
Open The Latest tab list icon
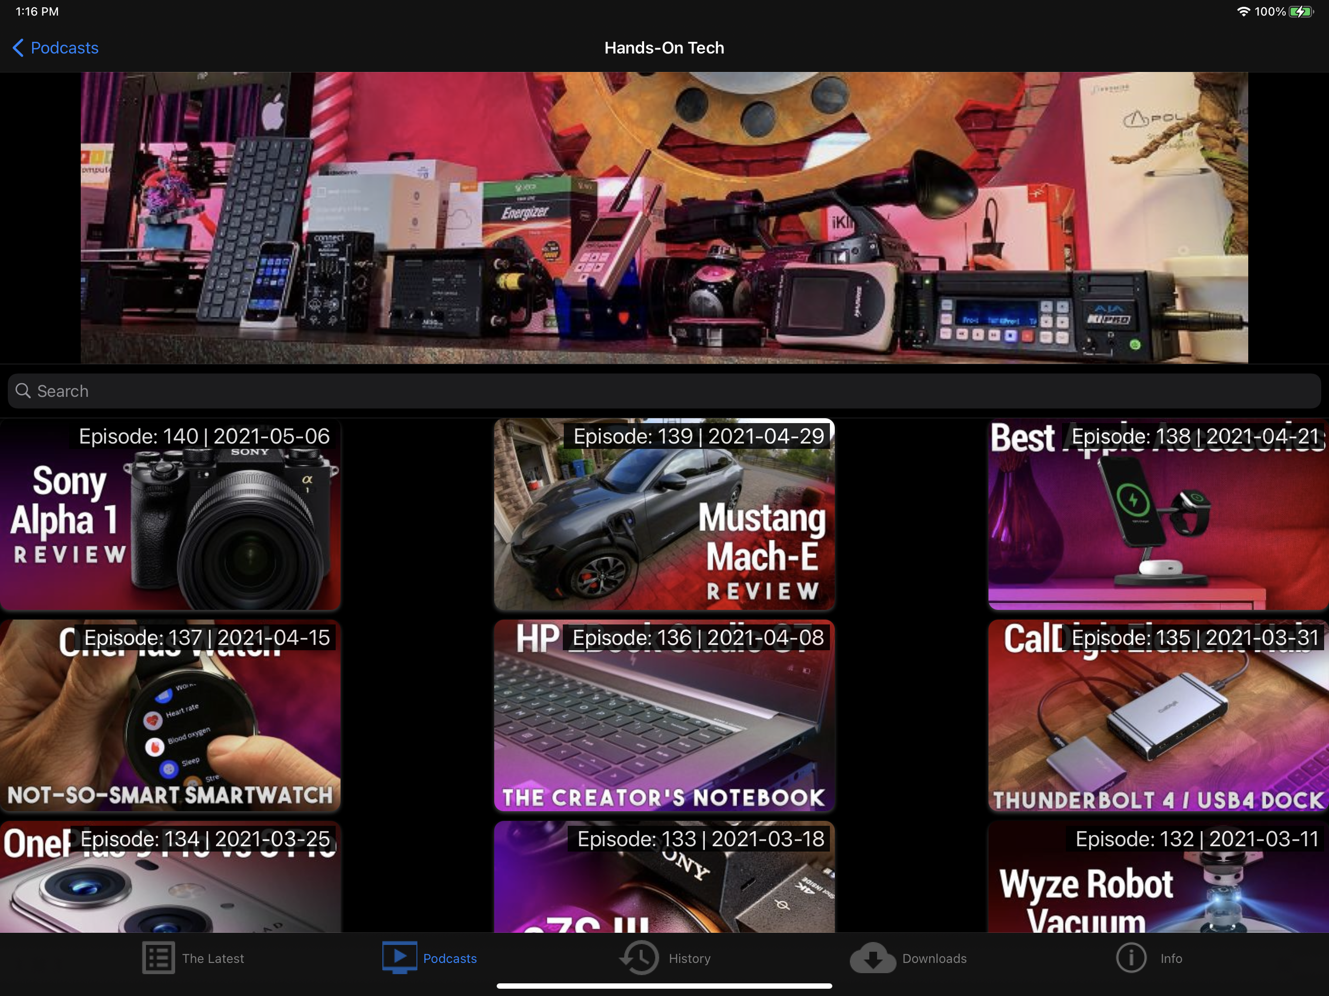pyautogui.click(x=159, y=958)
